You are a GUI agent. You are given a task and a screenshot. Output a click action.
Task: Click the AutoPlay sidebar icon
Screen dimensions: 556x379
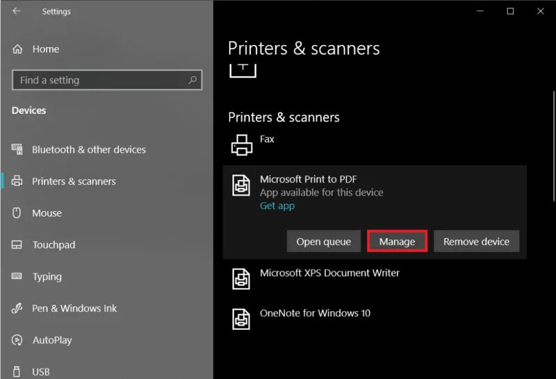click(17, 340)
